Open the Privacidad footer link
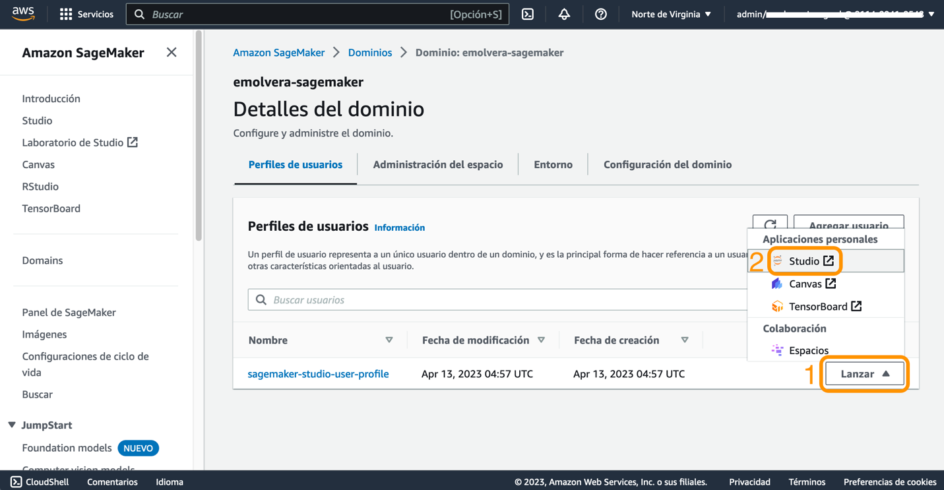 pyautogui.click(x=749, y=482)
